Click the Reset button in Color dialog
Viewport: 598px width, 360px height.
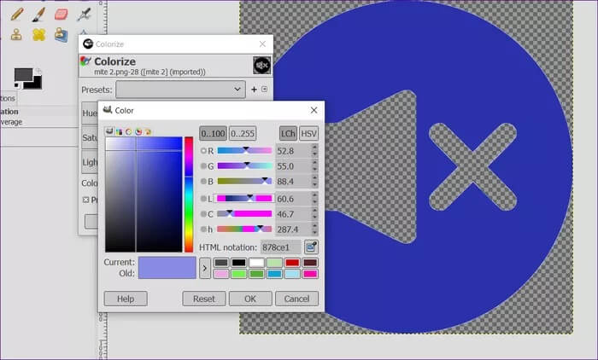pos(204,299)
